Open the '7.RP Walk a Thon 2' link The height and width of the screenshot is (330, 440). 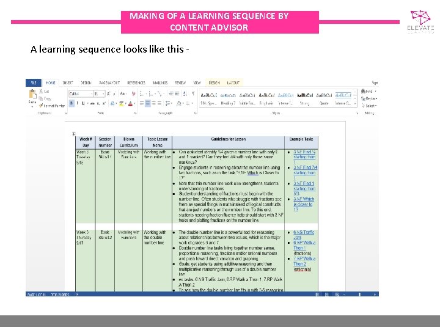304,262
